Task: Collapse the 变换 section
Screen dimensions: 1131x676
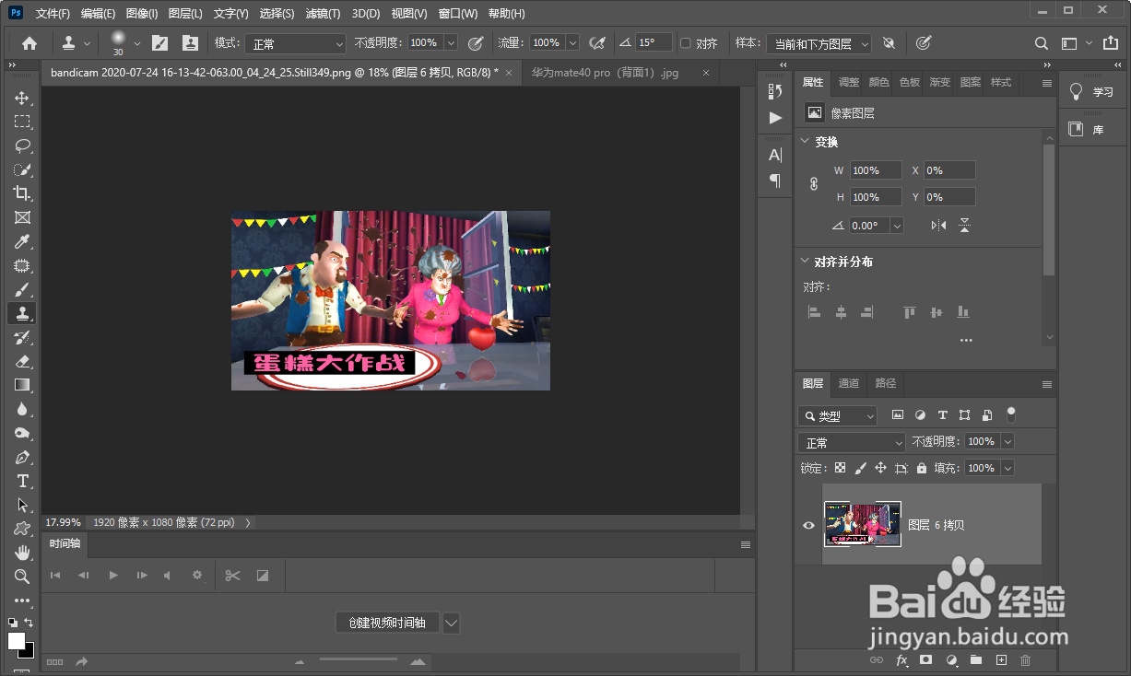Action: pyautogui.click(x=805, y=142)
